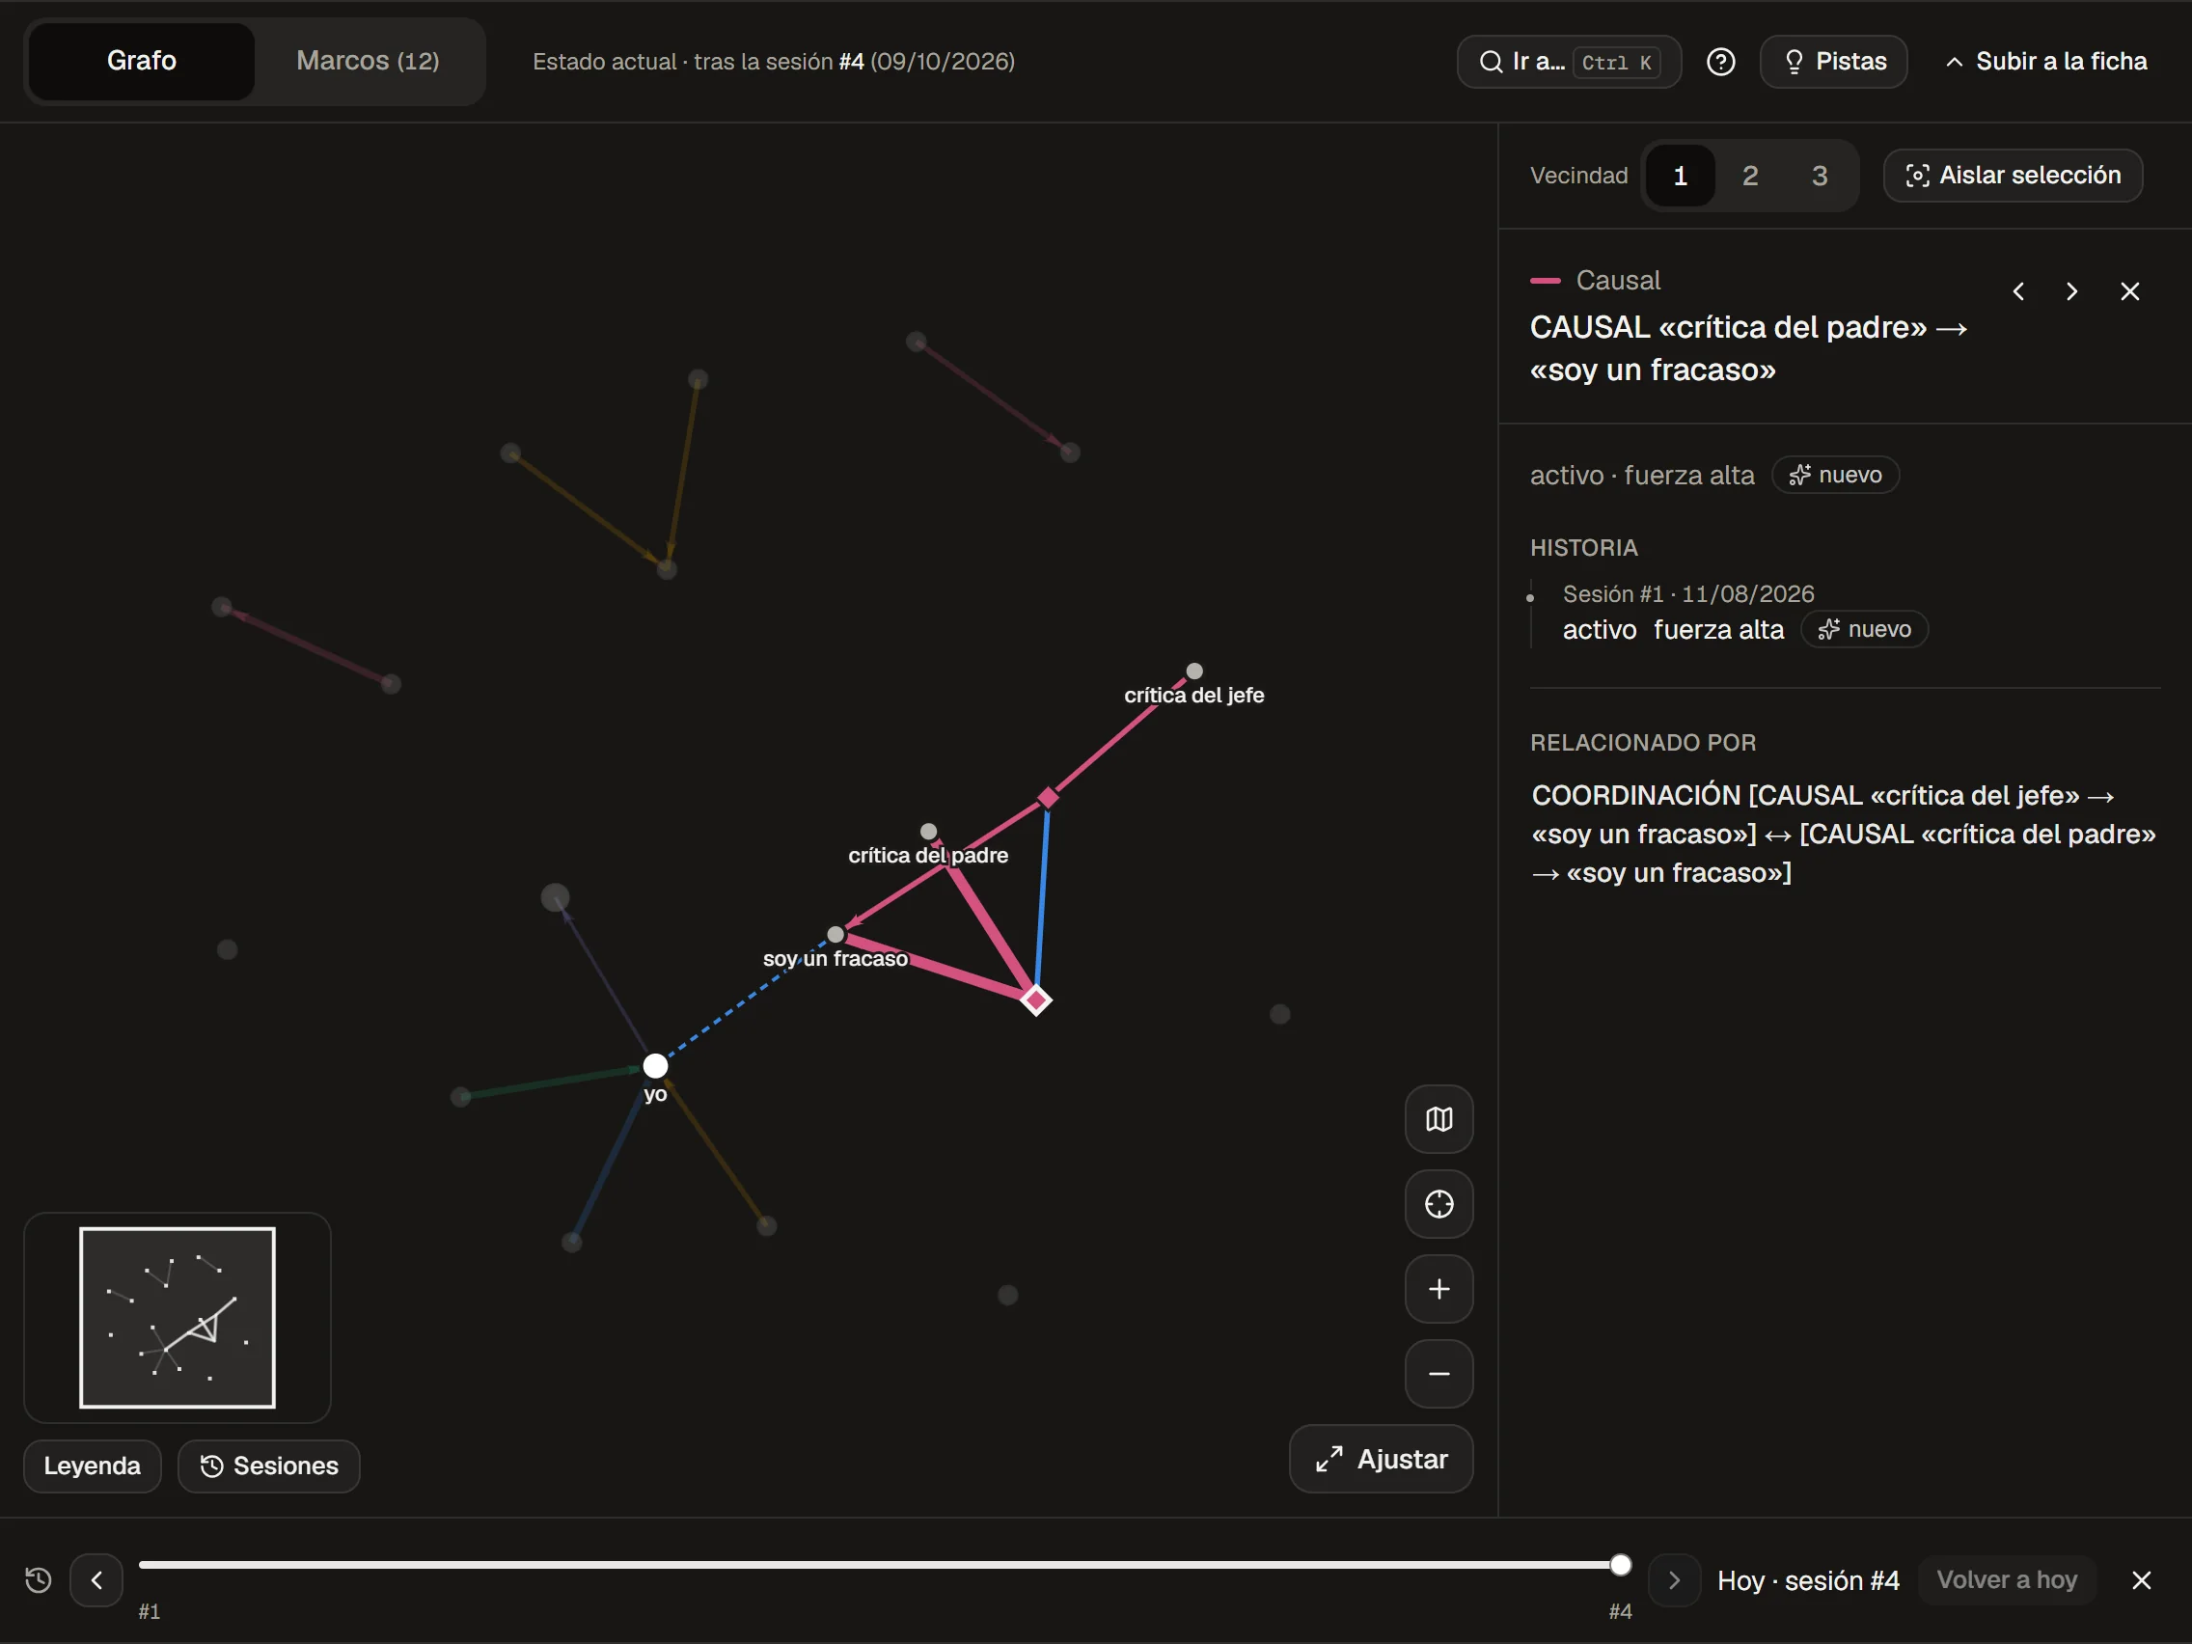This screenshot has width=2192, height=1644.
Task: Click 'Volver a hoy'
Action: pyautogui.click(x=2007, y=1579)
